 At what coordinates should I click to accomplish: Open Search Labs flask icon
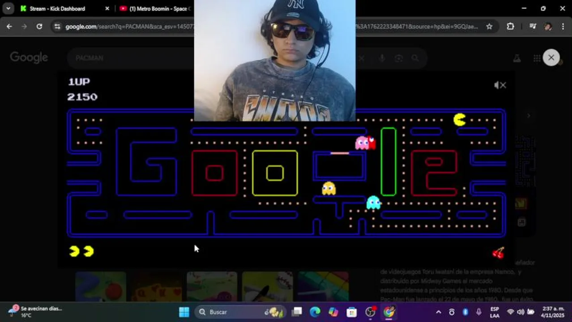pyautogui.click(x=517, y=58)
